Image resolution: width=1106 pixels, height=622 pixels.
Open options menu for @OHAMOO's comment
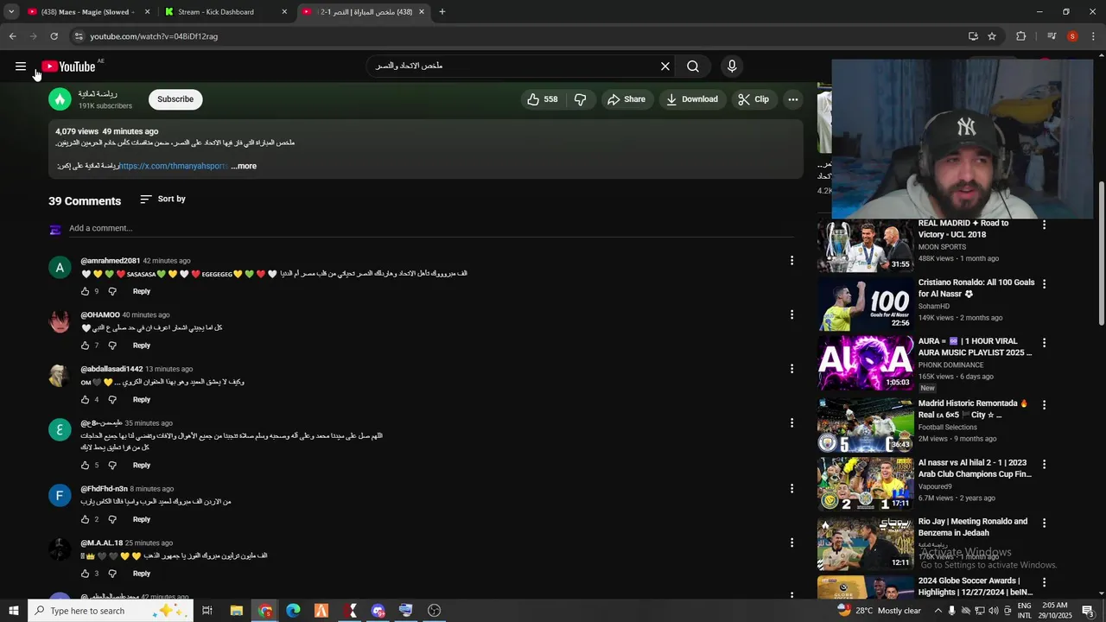[x=791, y=315]
